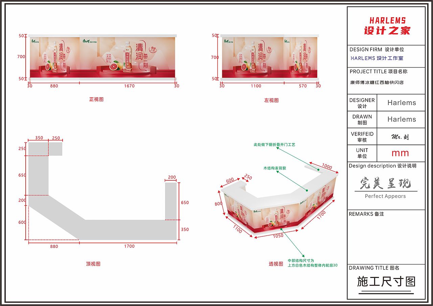The width and height of the screenshot is (433, 306).
Task: Click the 1100 dimension under left view
Action: point(256,86)
